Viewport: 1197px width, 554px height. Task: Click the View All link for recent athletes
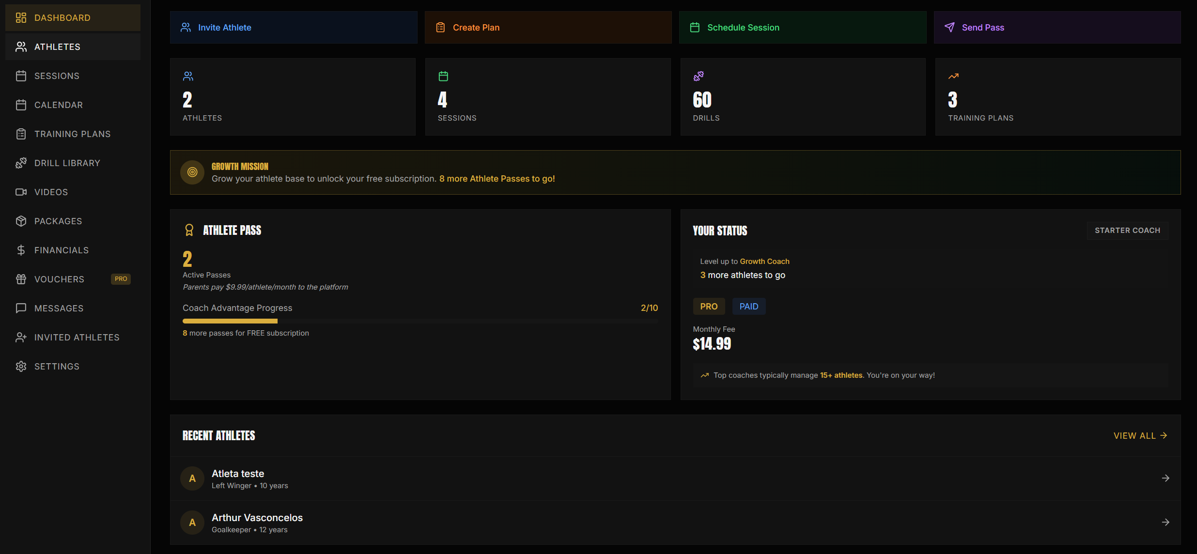[x=1140, y=436]
